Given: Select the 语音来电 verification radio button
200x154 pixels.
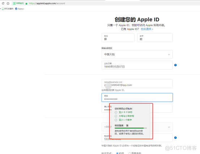Looking at the screenshot, I should (129, 153).
